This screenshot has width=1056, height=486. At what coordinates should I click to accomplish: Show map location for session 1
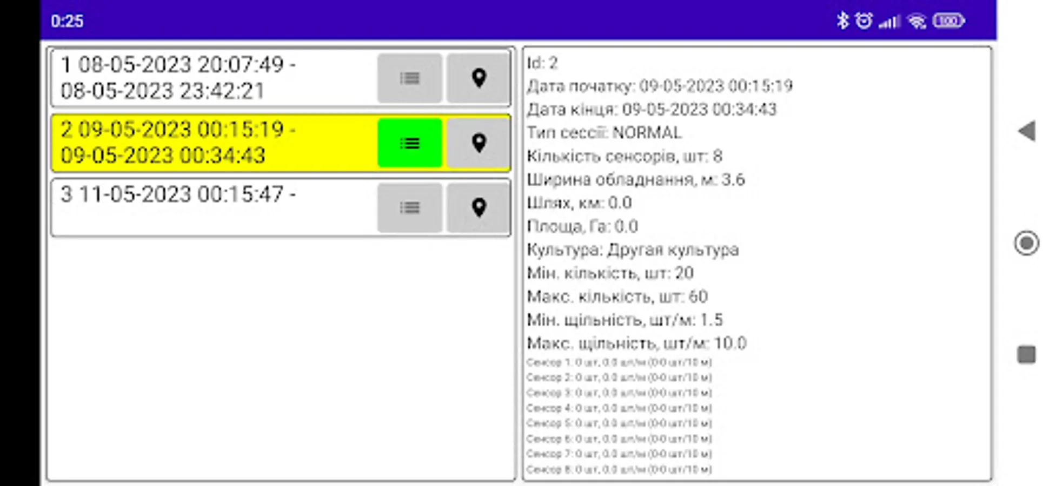(479, 78)
